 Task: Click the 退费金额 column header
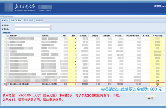tap(106, 36)
